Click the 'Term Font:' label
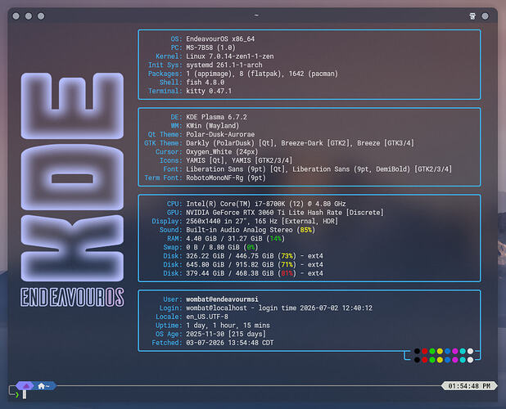This screenshot has width=506, height=409. tap(163, 178)
